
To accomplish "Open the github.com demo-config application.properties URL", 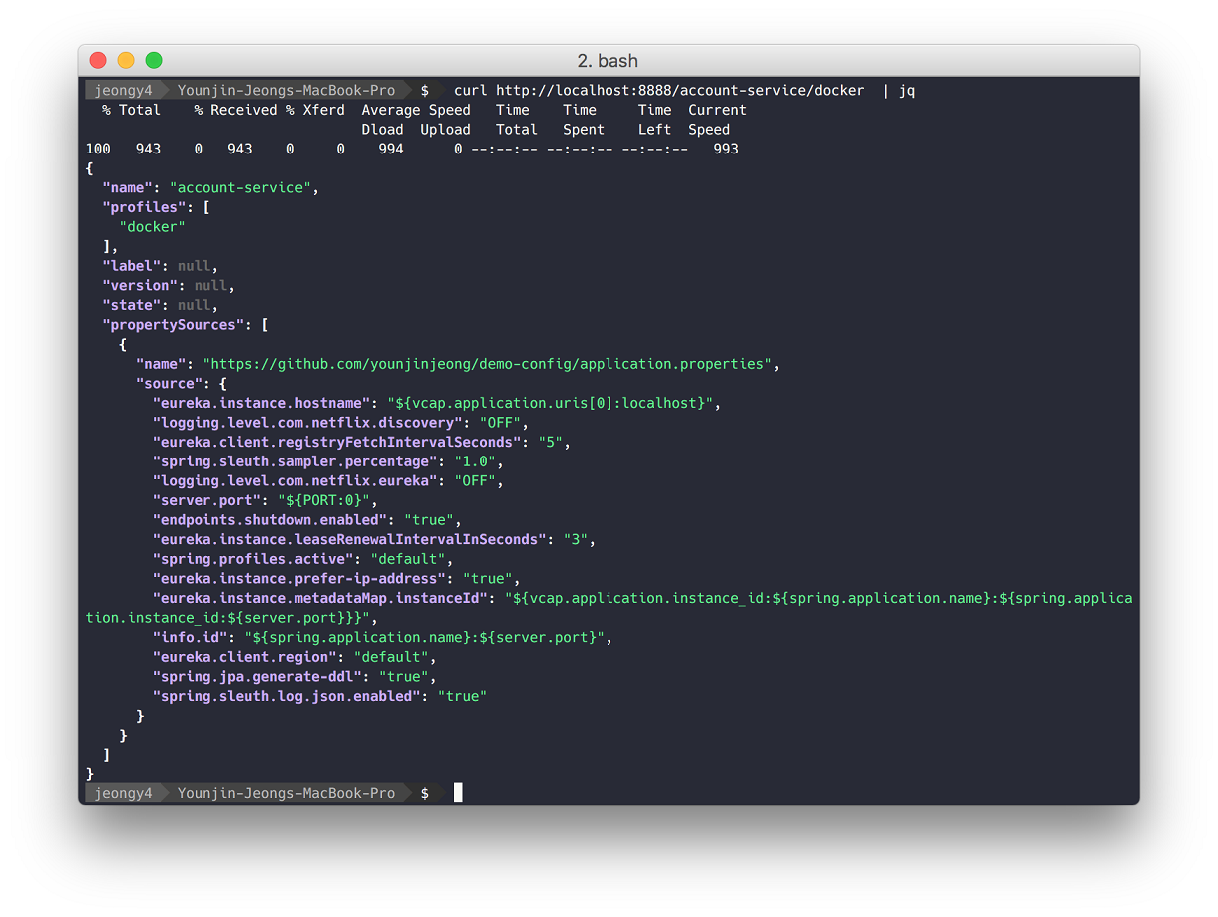I will tap(487, 364).
